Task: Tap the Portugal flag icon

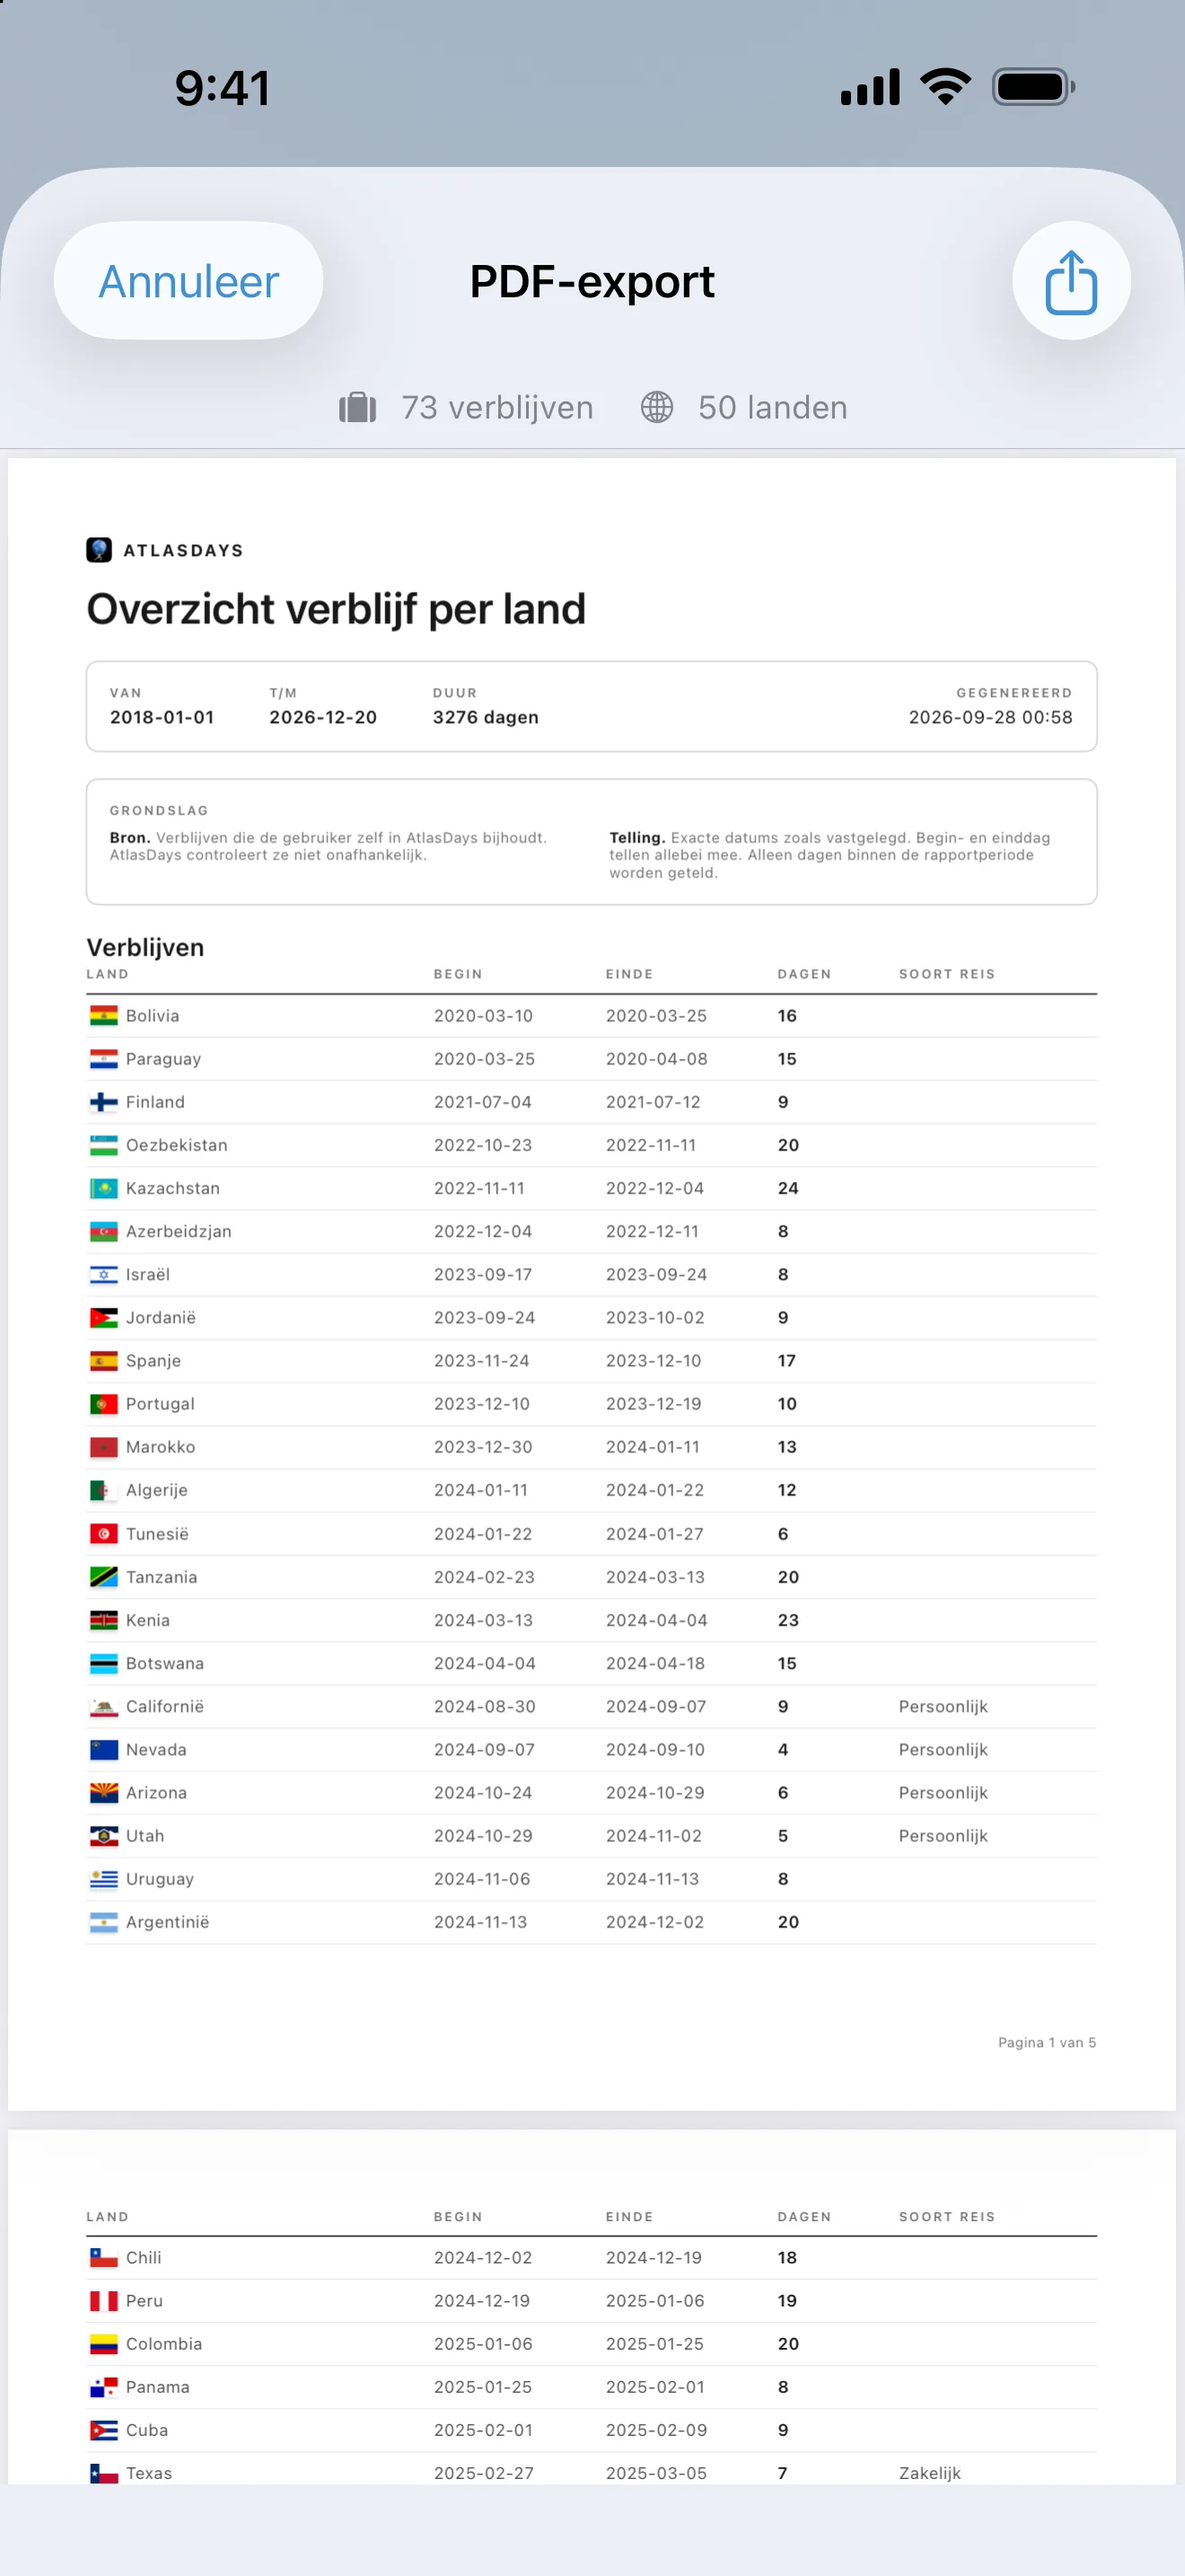Action: pos(104,1404)
